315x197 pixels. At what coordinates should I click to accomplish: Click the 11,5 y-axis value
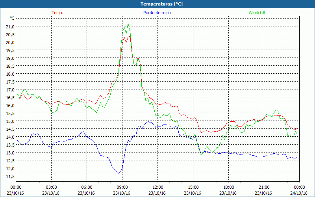[10, 176]
